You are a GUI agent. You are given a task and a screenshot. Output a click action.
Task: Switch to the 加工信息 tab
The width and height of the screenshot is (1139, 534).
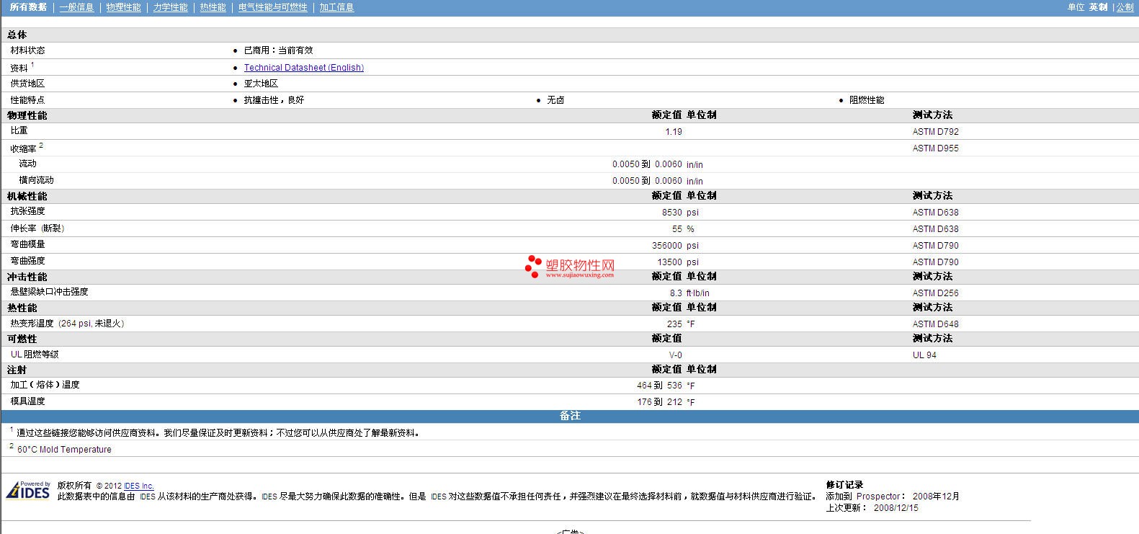tap(336, 7)
